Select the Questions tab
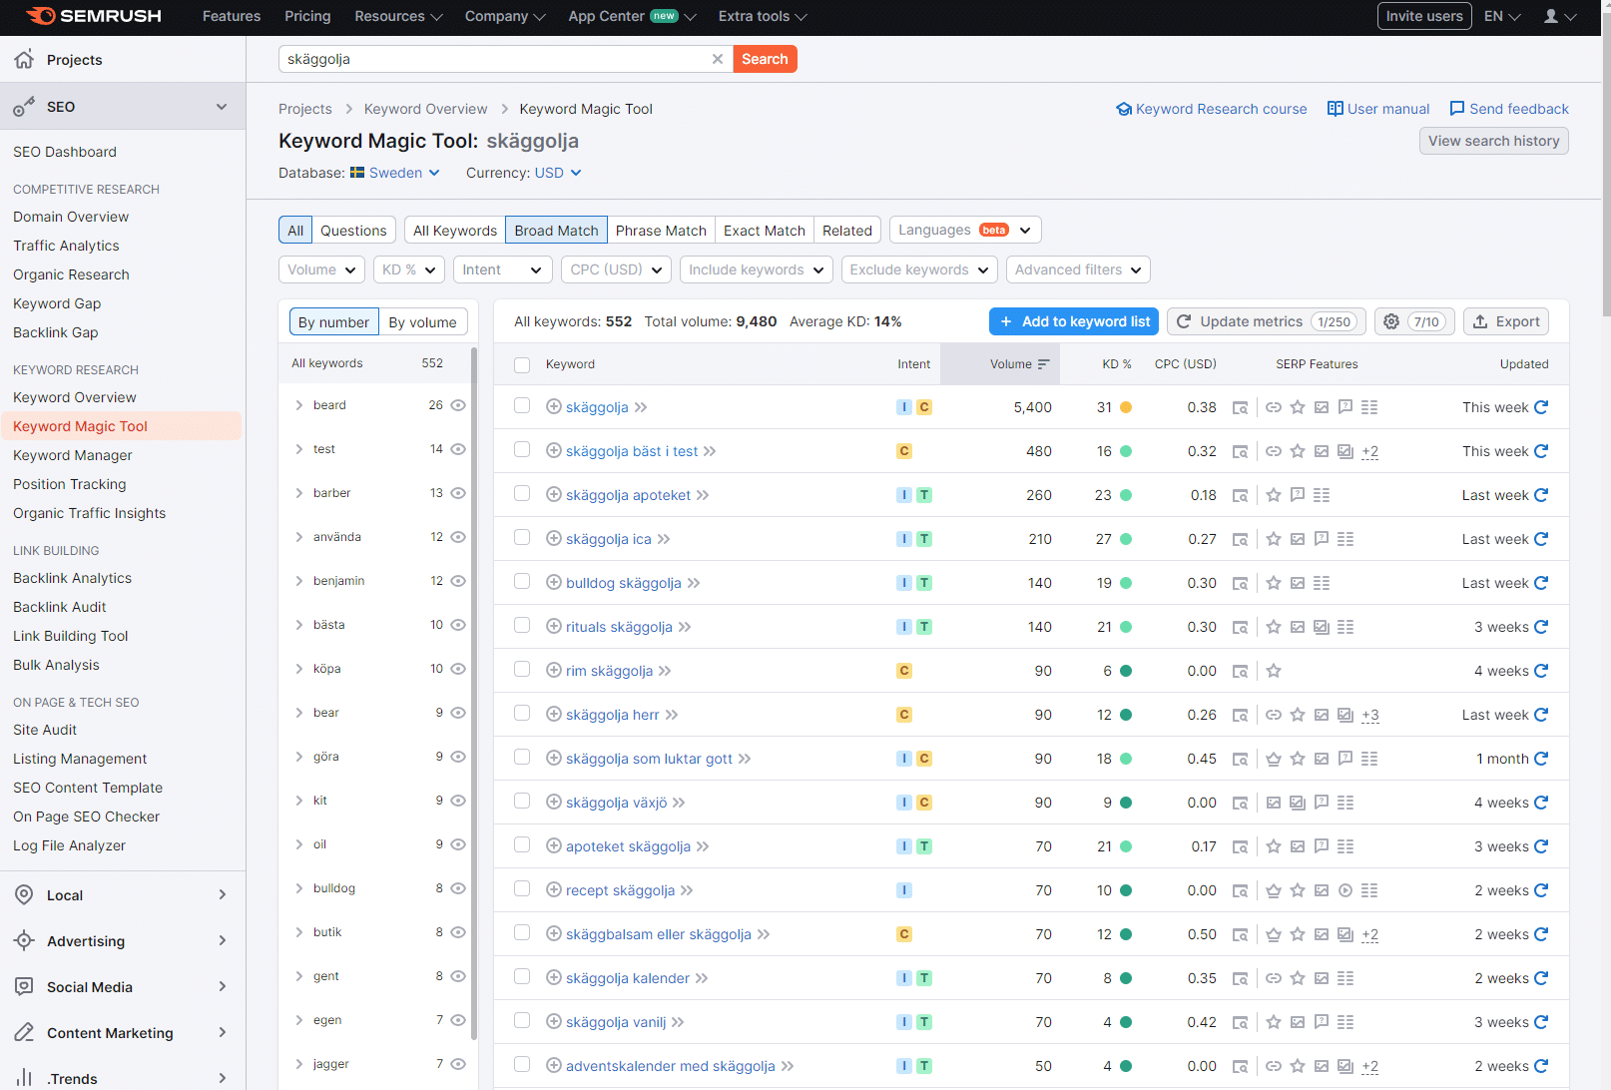Viewport: 1611px width, 1090px height. pyautogui.click(x=353, y=231)
